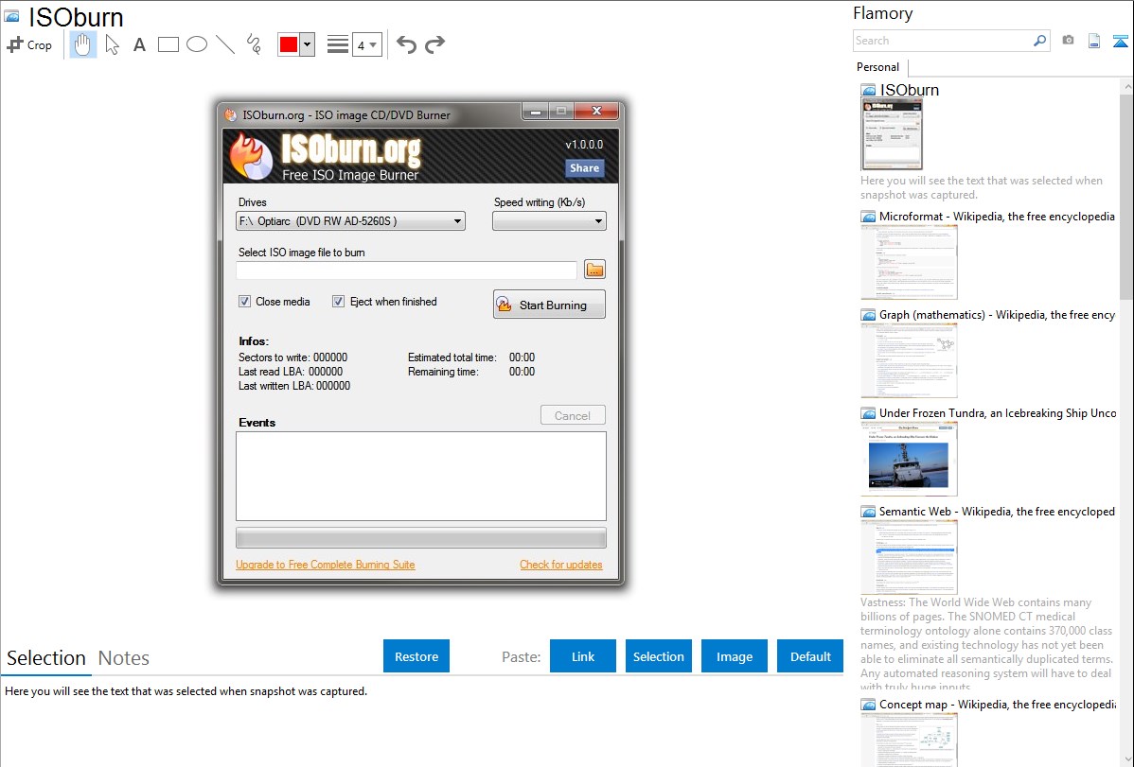The height and width of the screenshot is (767, 1134).
Task: Click the ISOburn.org flame logo
Action: 252,155
